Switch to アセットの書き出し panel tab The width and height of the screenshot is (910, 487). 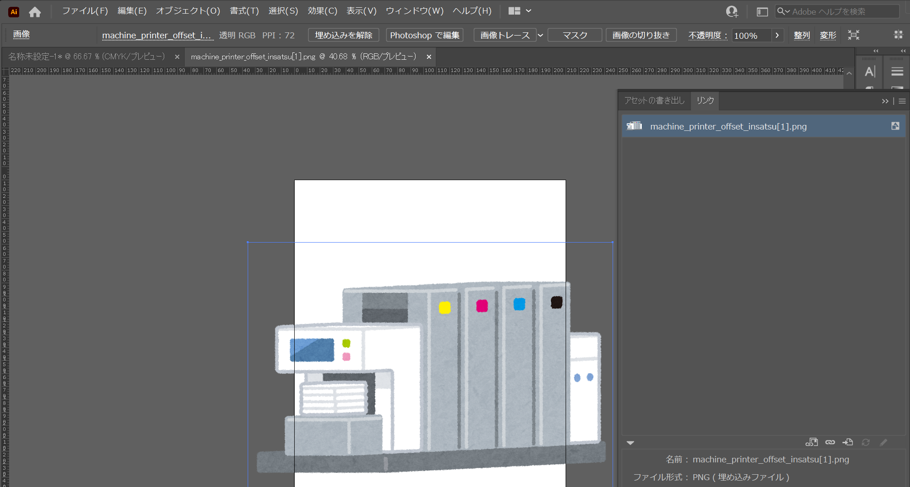pyautogui.click(x=654, y=100)
